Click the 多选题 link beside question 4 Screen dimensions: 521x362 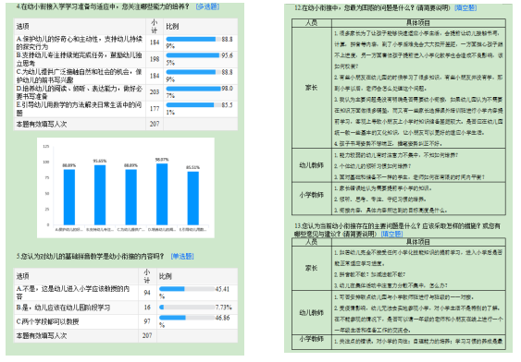207,6
